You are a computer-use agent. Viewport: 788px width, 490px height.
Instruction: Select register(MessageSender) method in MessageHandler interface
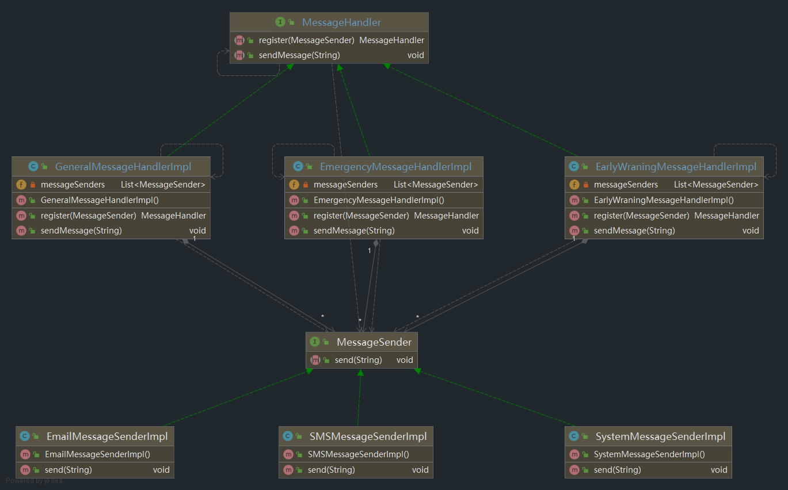tap(306, 40)
